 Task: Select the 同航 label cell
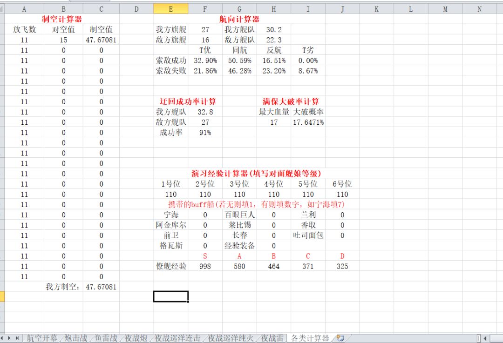(239, 50)
